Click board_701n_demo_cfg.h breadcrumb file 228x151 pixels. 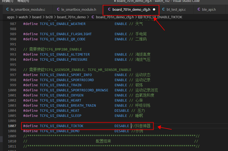point(115,17)
